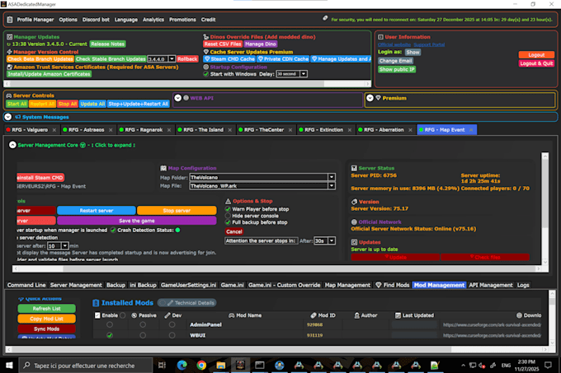Open the notification center icon
Image resolution: width=561 pixels, height=373 pixels.
pyautogui.click(x=548, y=365)
